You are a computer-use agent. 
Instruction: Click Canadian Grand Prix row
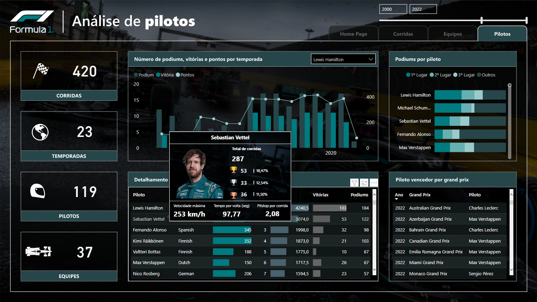[x=449, y=241]
